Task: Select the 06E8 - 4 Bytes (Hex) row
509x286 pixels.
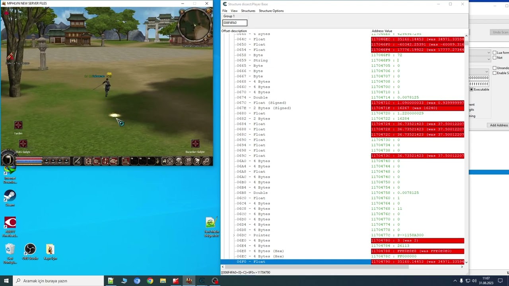Action: click(x=342, y=251)
